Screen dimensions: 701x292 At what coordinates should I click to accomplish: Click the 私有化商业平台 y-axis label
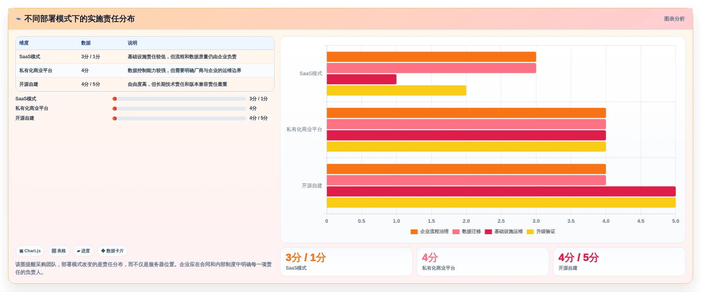click(304, 129)
